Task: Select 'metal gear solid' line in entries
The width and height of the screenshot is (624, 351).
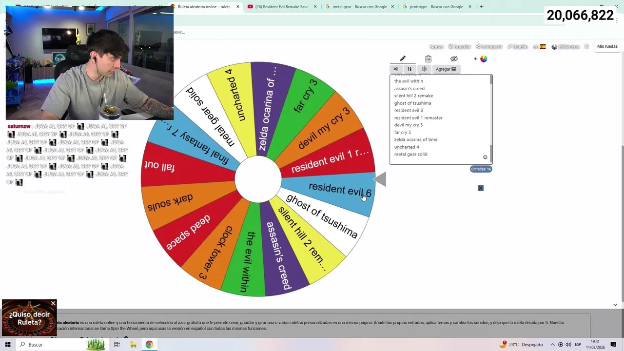Action: pos(410,154)
